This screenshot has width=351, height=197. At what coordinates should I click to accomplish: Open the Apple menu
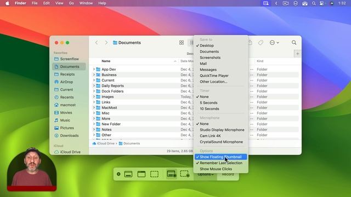[x=7, y=3]
